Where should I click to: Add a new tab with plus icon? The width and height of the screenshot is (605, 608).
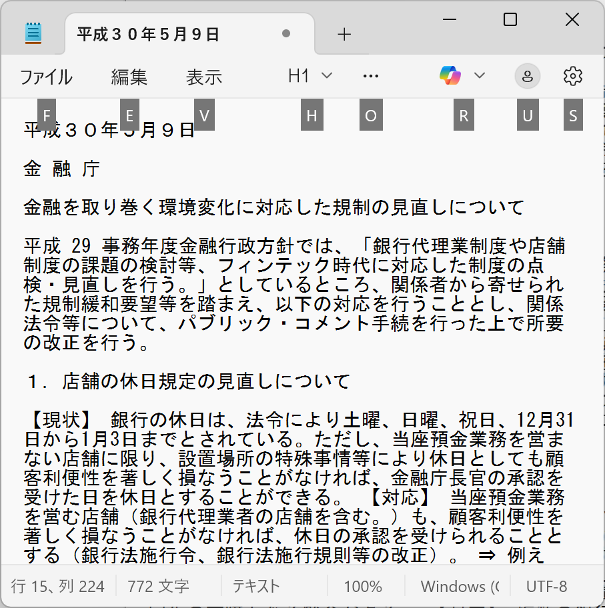point(344,35)
